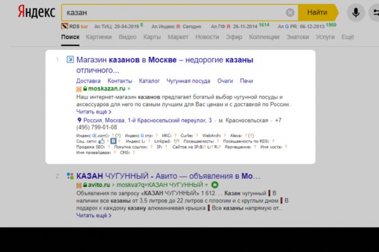Open the Поиск tab
Viewport: 379px width, 252px height.
tap(70, 37)
